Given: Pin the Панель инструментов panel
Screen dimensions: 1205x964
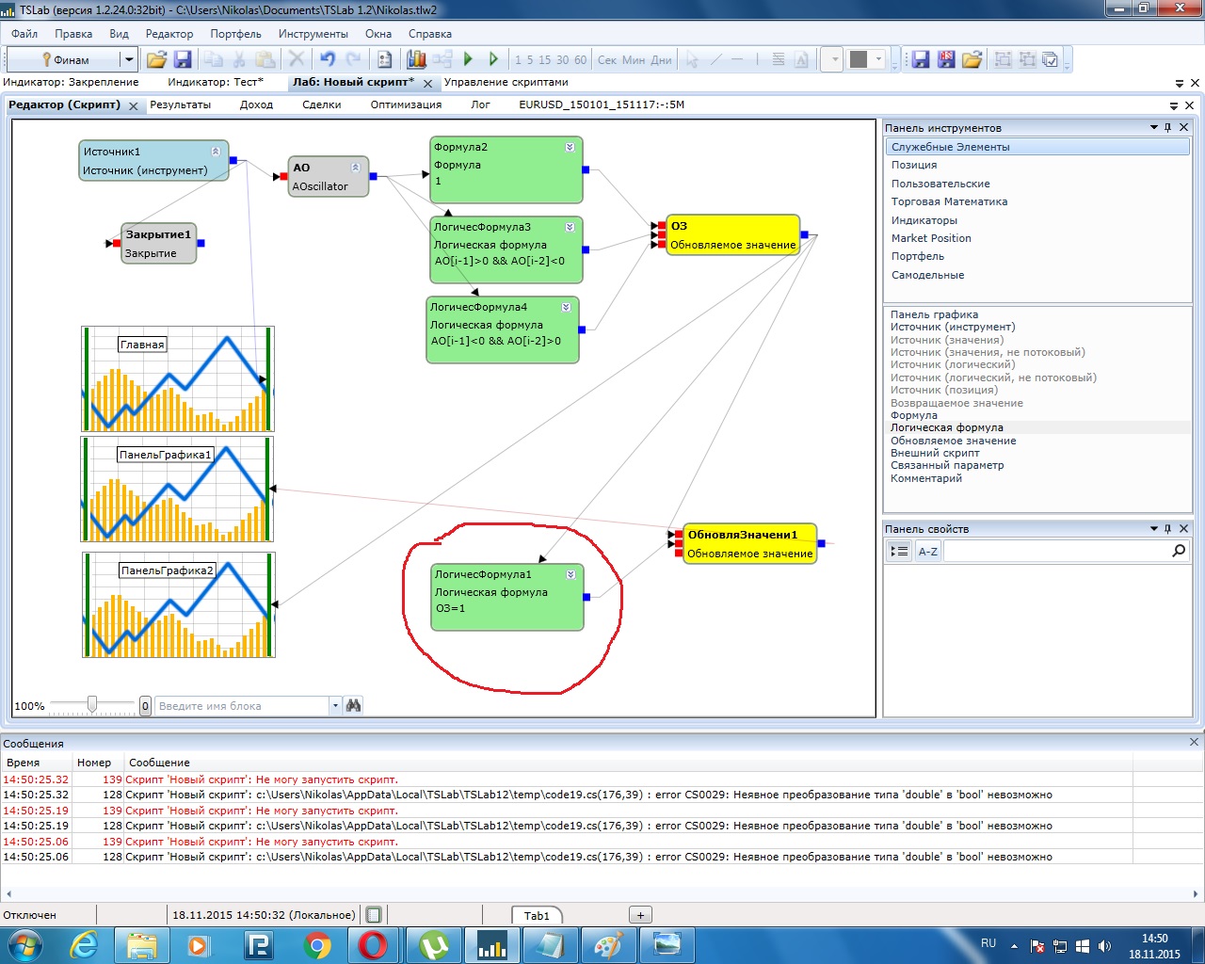Looking at the screenshot, I should 1168,127.
